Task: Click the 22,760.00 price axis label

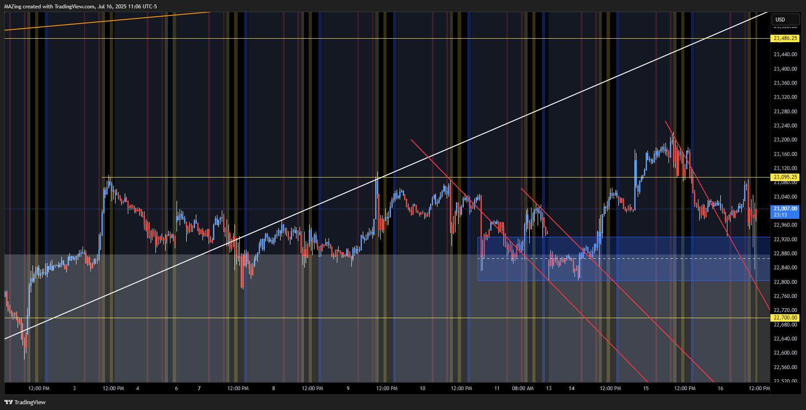Action: coord(785,296)
